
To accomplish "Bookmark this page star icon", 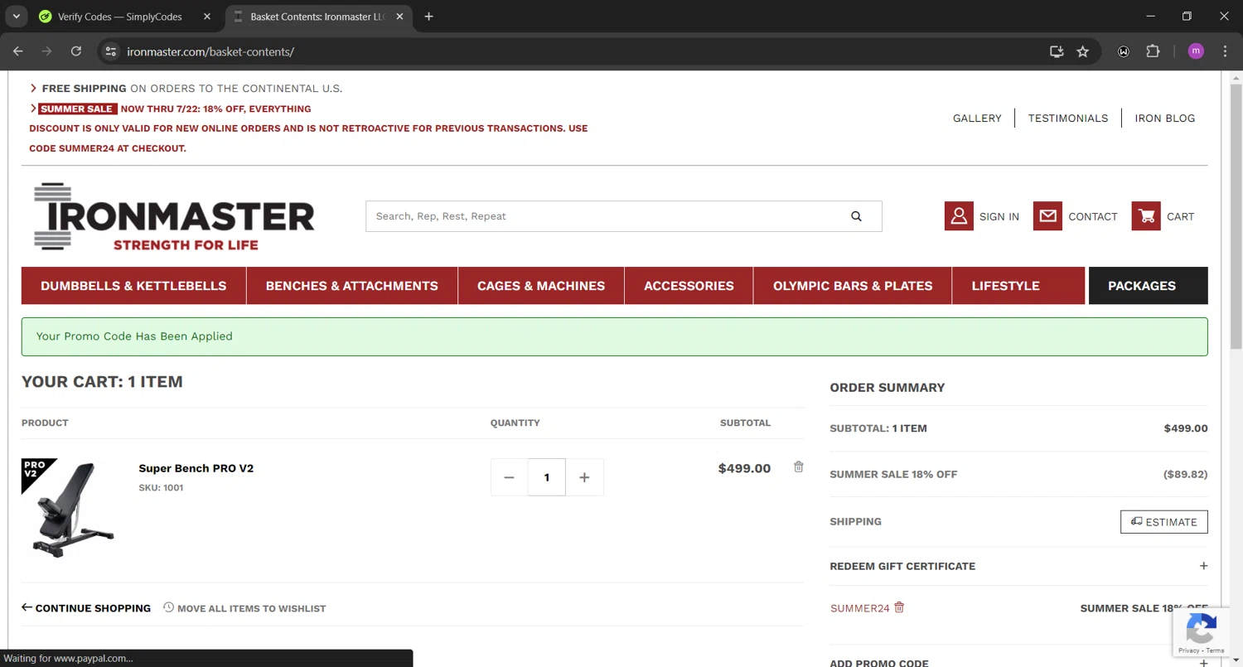I will (x=1082, y=51).
